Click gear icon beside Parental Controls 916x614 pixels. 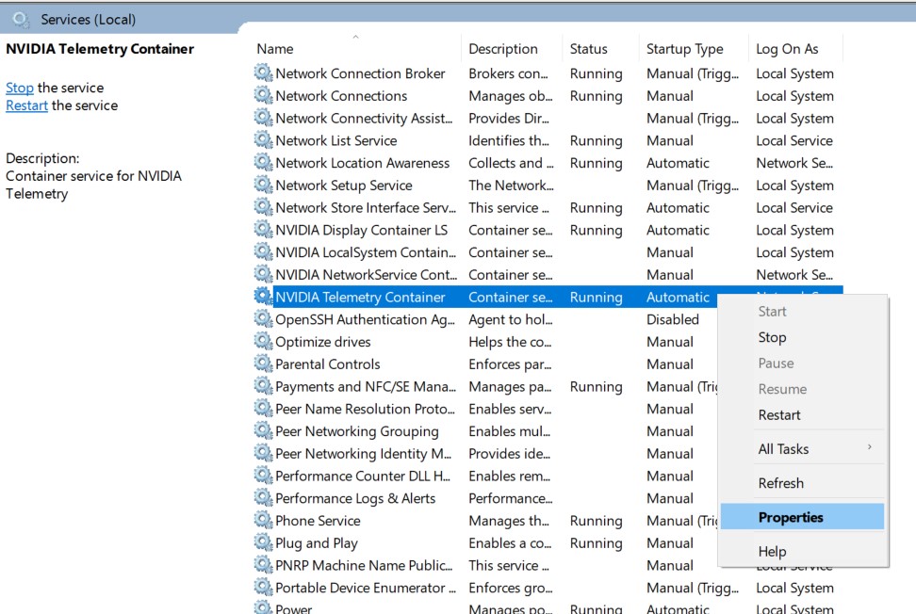(263, 364)
